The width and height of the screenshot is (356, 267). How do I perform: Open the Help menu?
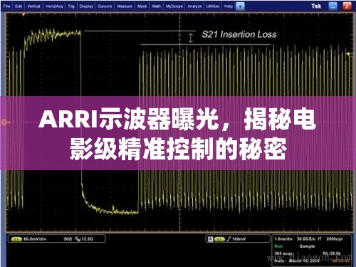[x=229, y=6]
